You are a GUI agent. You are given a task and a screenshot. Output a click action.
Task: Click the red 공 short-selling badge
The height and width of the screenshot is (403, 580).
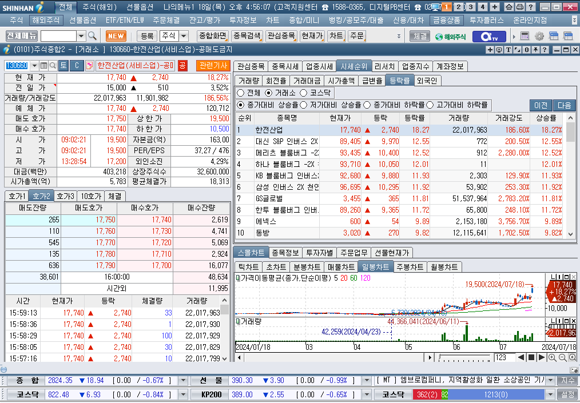[x=182, y=65]
